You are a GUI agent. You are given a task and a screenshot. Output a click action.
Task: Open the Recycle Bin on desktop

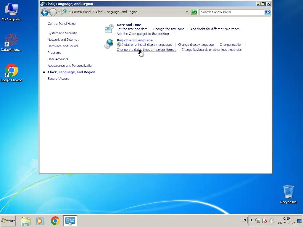(288, 194)
